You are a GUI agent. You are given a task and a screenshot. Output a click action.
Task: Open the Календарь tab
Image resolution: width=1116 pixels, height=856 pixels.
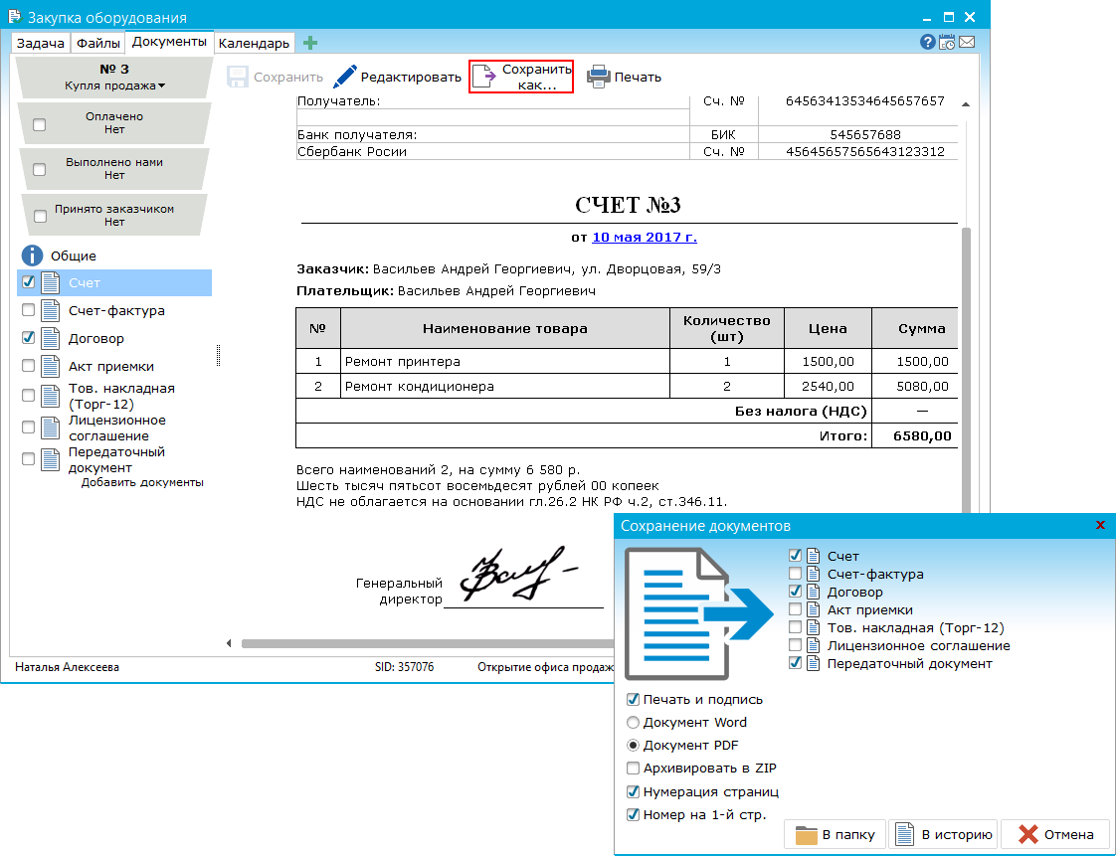tap(254, 43)
